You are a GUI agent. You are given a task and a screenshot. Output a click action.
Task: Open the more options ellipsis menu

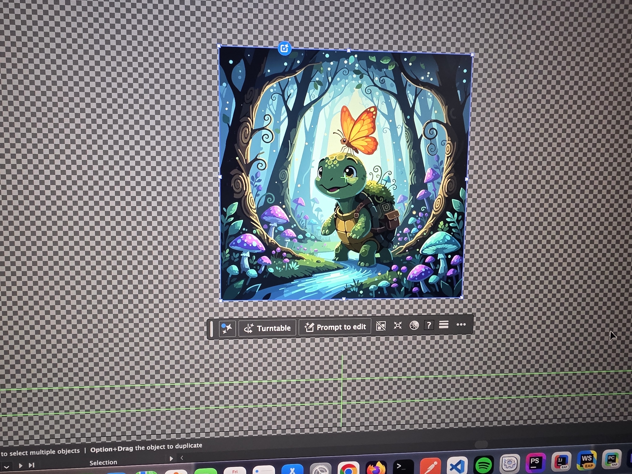pos(461,324)
